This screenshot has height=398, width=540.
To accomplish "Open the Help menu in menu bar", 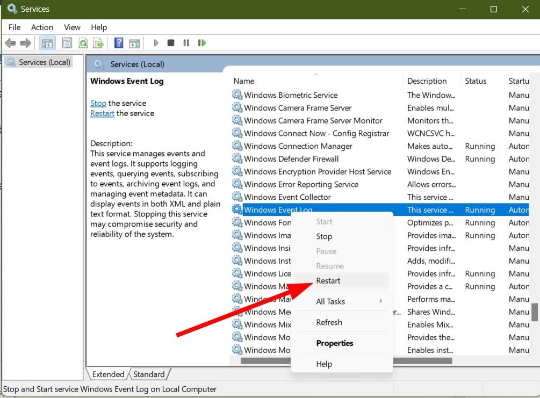I will tap(99, 27).
